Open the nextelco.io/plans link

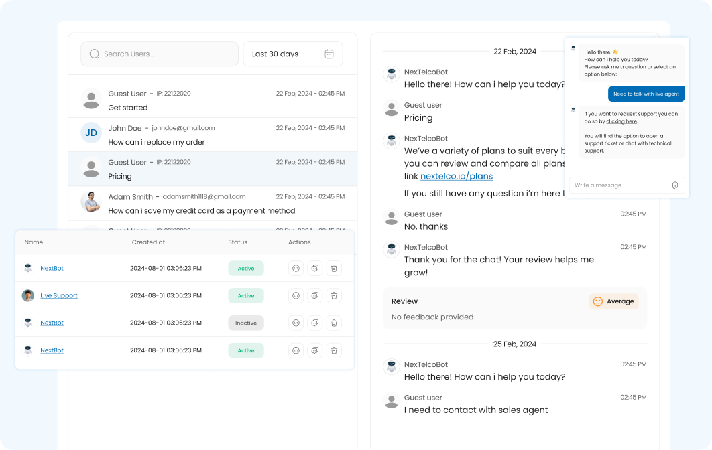tap(456, 176)
